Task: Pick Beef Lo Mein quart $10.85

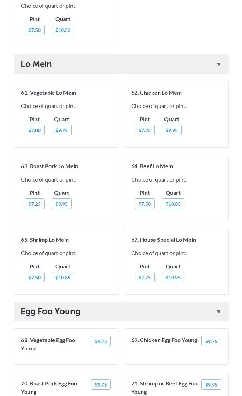Action: point(173,204)
